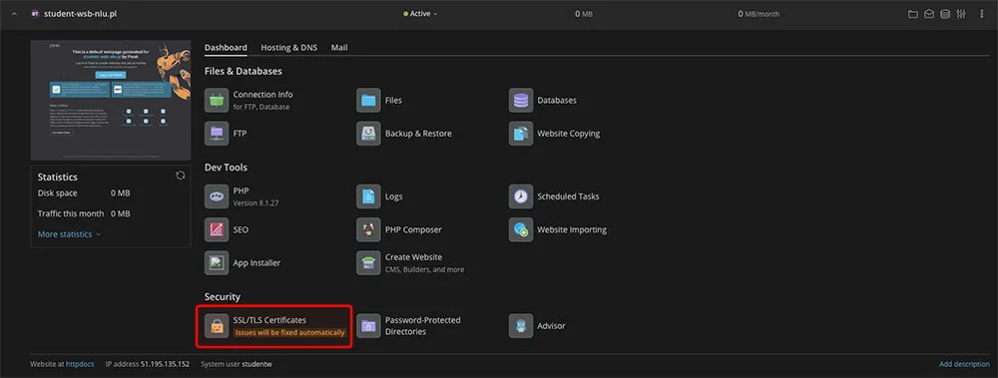Open the Databases icon
Screen dimensions: 998x378
coord(521,100)
